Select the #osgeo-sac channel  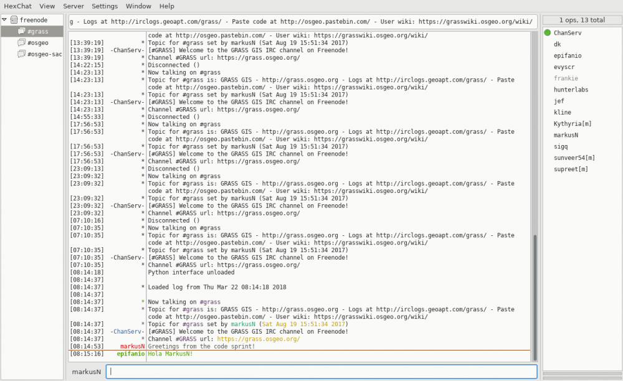pos(44,54)
